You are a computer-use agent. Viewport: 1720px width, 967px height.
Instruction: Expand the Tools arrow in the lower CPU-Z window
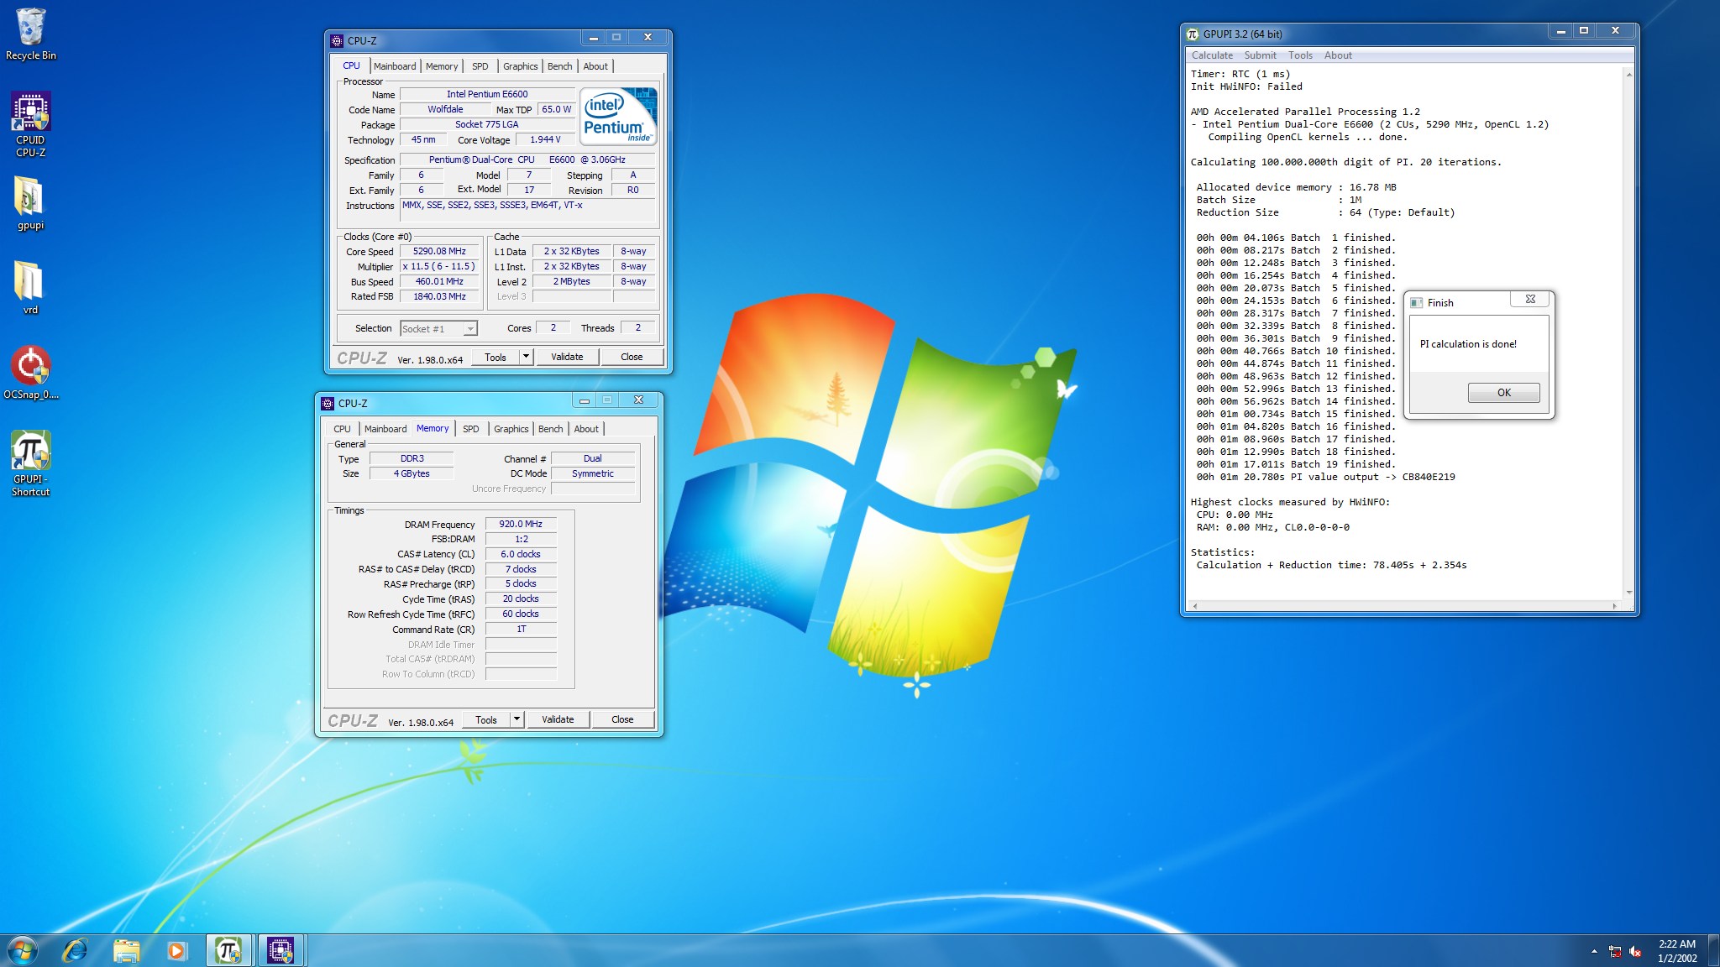click(517, 719)
